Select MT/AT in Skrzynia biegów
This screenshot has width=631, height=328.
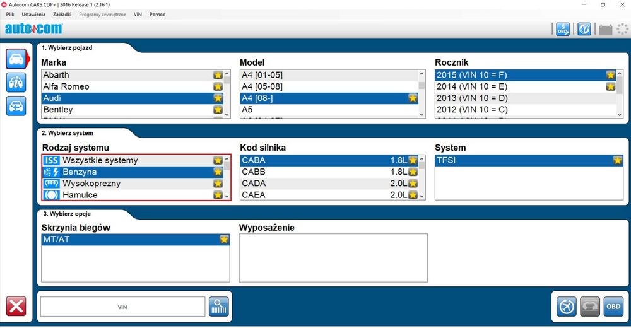click(136, 240)
